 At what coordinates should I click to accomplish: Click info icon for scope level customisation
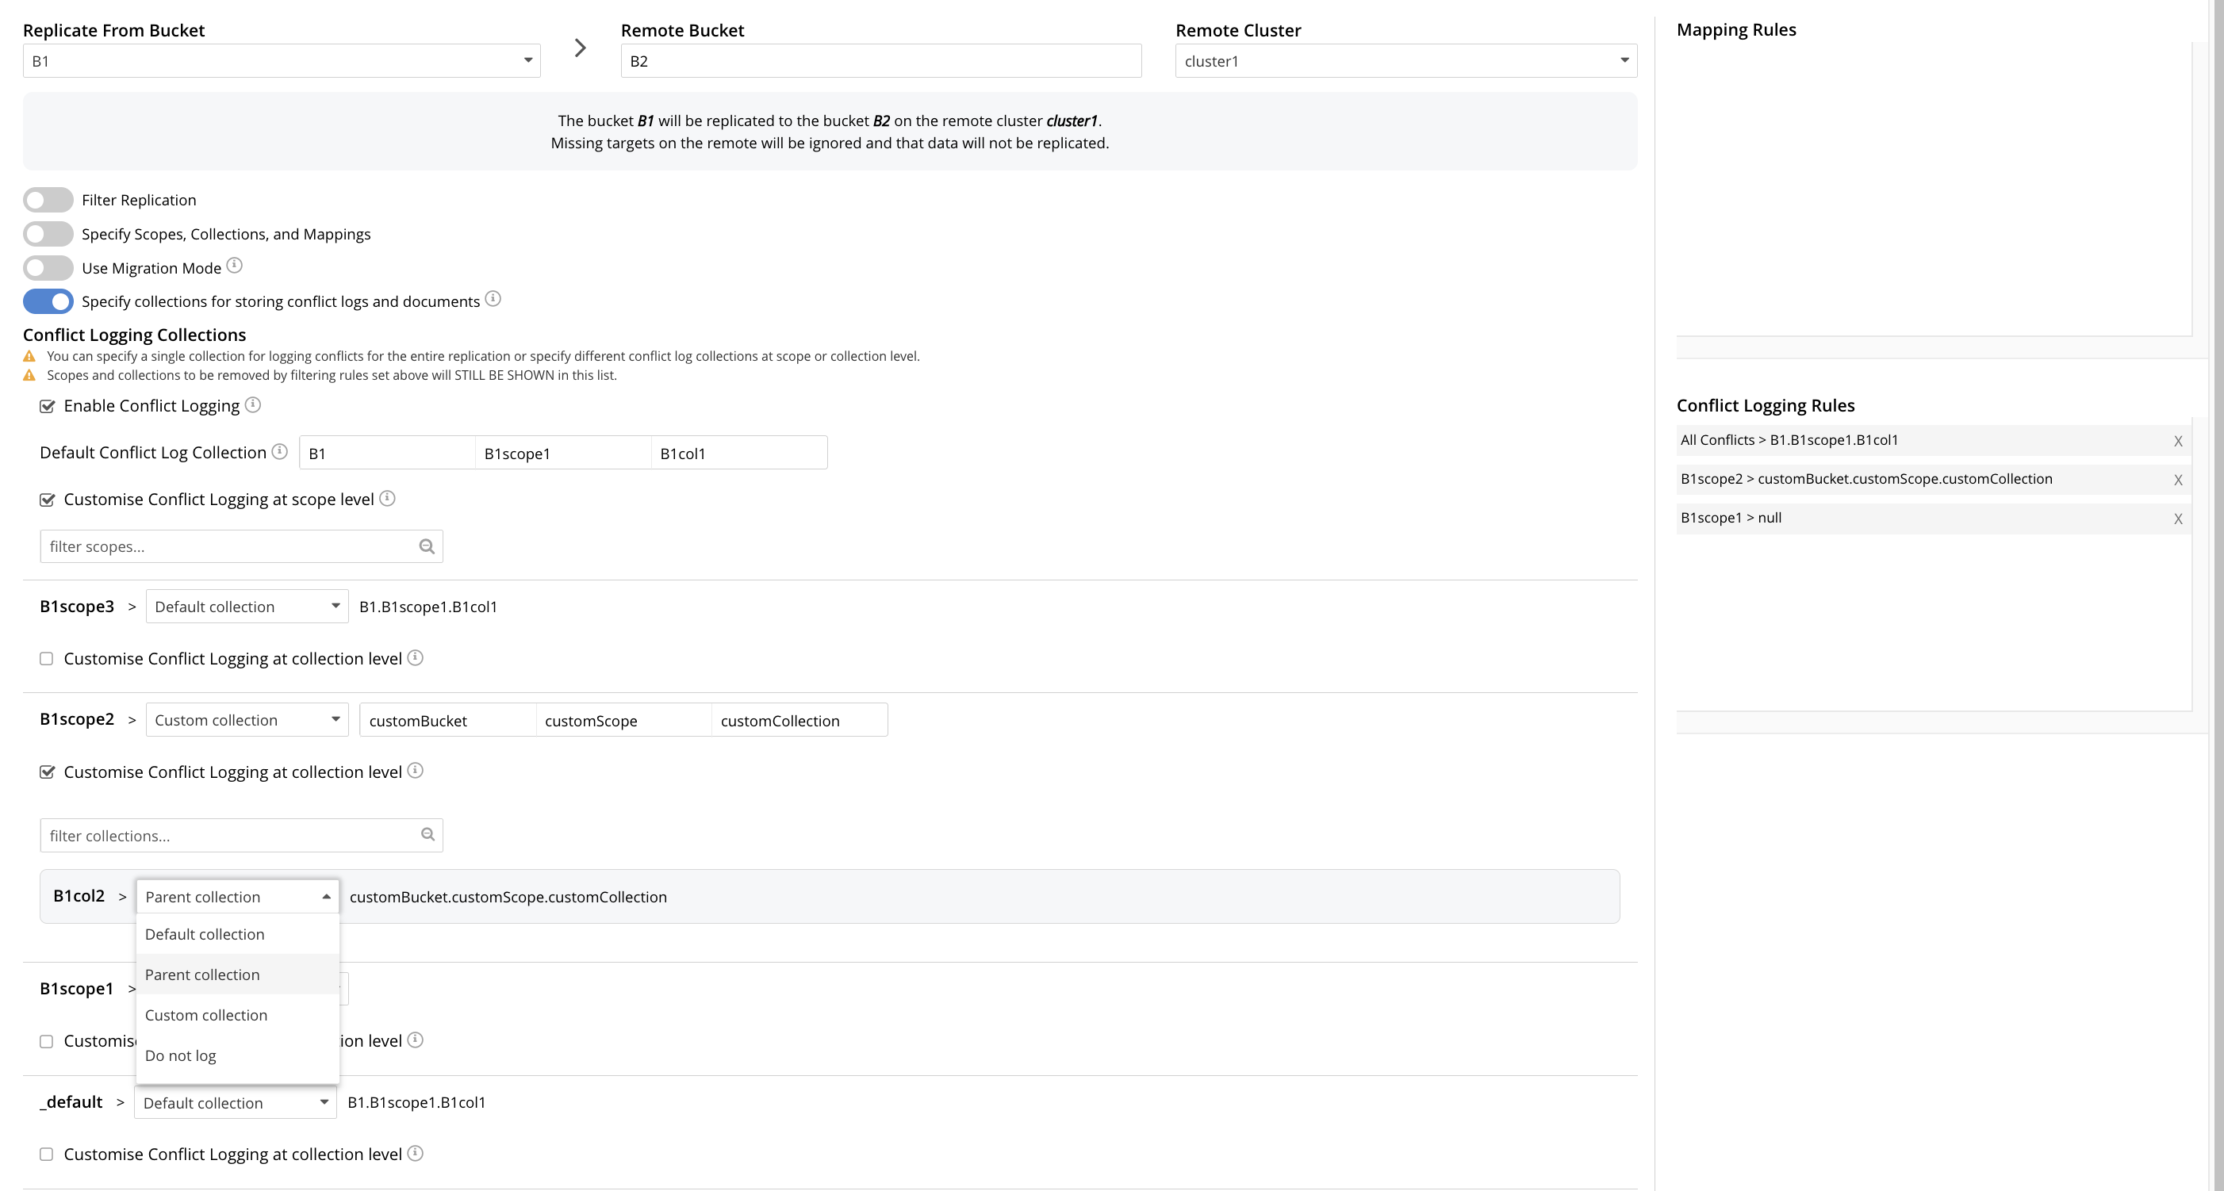pyautogui.click(x=388, y=498)
